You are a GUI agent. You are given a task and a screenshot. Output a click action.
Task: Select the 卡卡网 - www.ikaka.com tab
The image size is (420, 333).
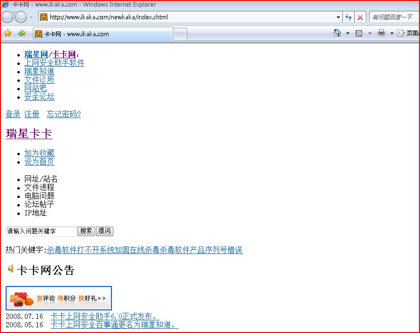click(x=103, y=34)
